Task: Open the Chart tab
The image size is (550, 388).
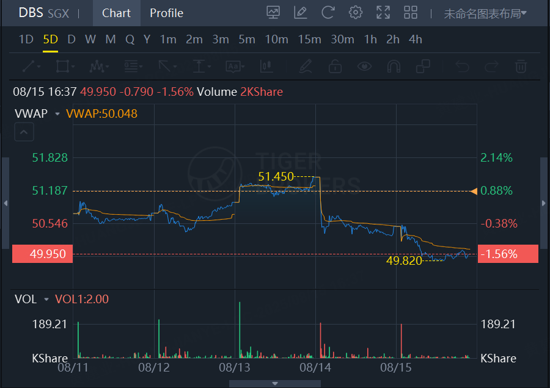Action: point(117,13)
